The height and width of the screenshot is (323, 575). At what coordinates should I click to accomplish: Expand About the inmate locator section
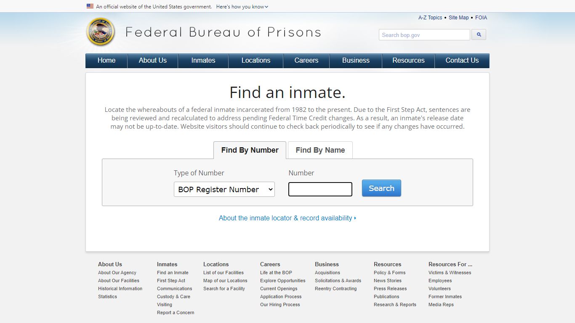(x=287, y=218)
